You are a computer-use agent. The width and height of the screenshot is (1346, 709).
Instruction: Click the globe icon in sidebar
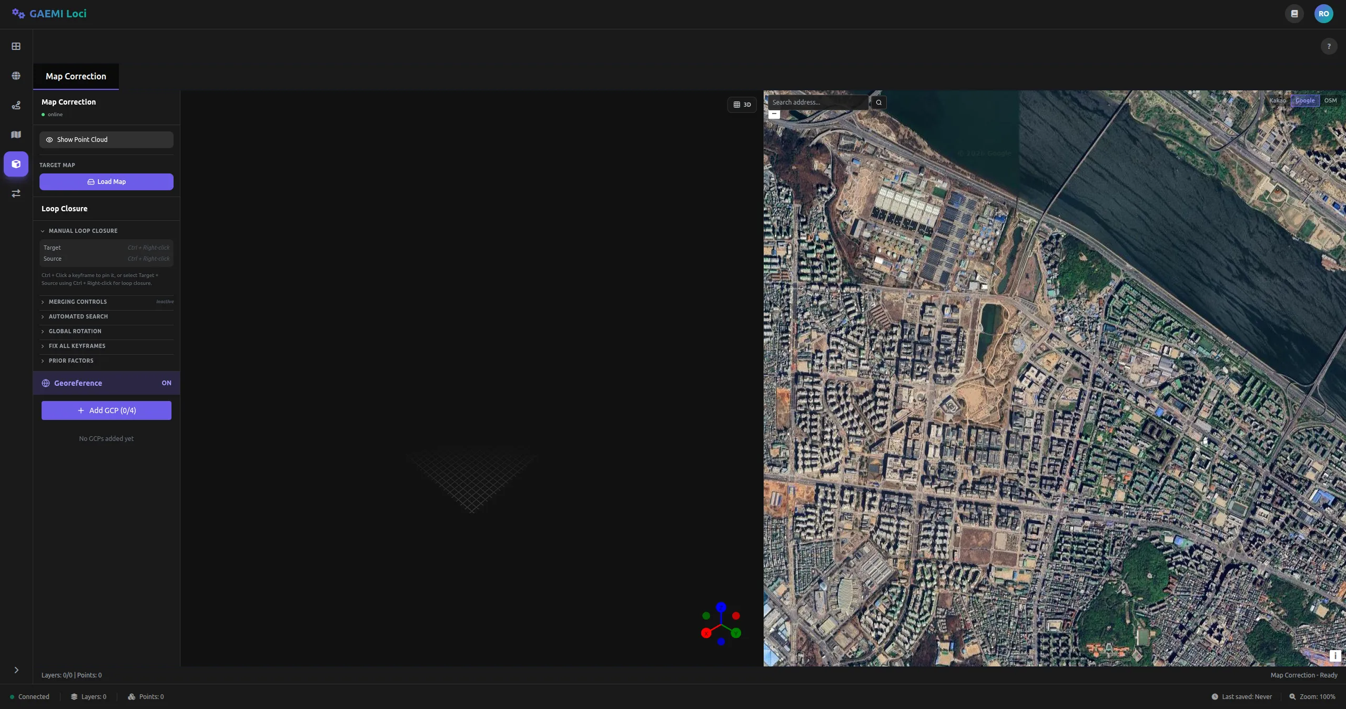coord(16,76)
